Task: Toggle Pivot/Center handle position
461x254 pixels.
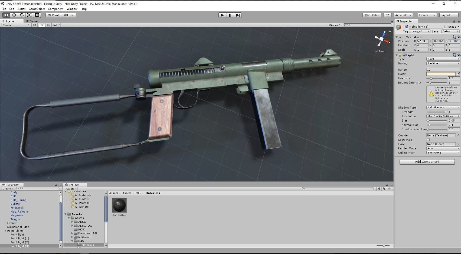Action: [53, 15]
